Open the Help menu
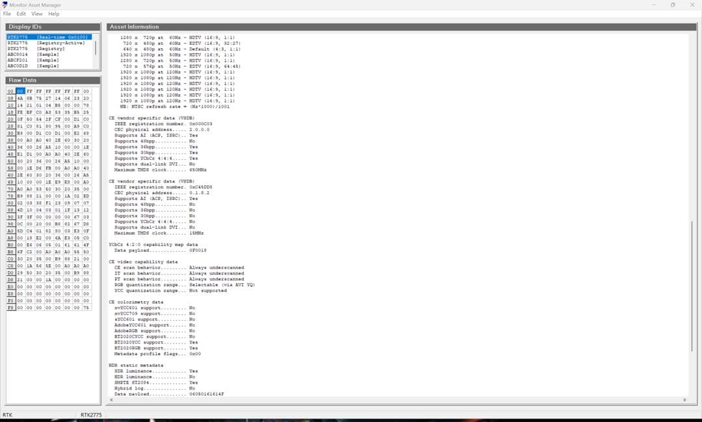Viewport: 702px width, 422px height. tap(53, 14)
